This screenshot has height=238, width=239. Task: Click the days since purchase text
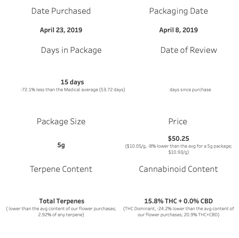point(190,90)
